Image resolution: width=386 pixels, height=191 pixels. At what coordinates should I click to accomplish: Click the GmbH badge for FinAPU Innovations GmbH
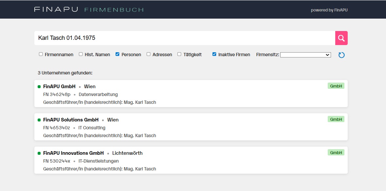(336, 152)
